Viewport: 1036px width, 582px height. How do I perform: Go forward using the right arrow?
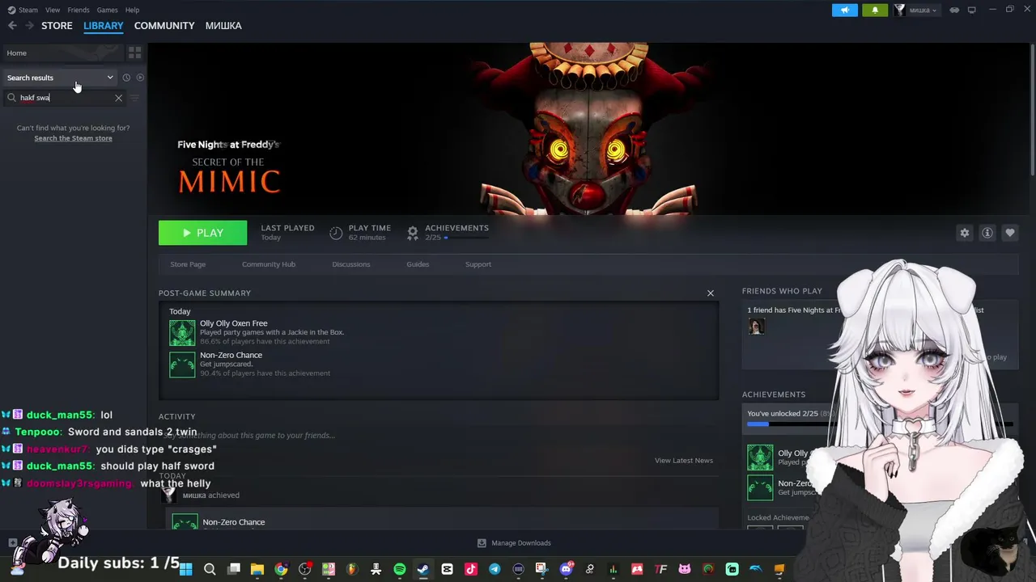[x=30, y=26]
